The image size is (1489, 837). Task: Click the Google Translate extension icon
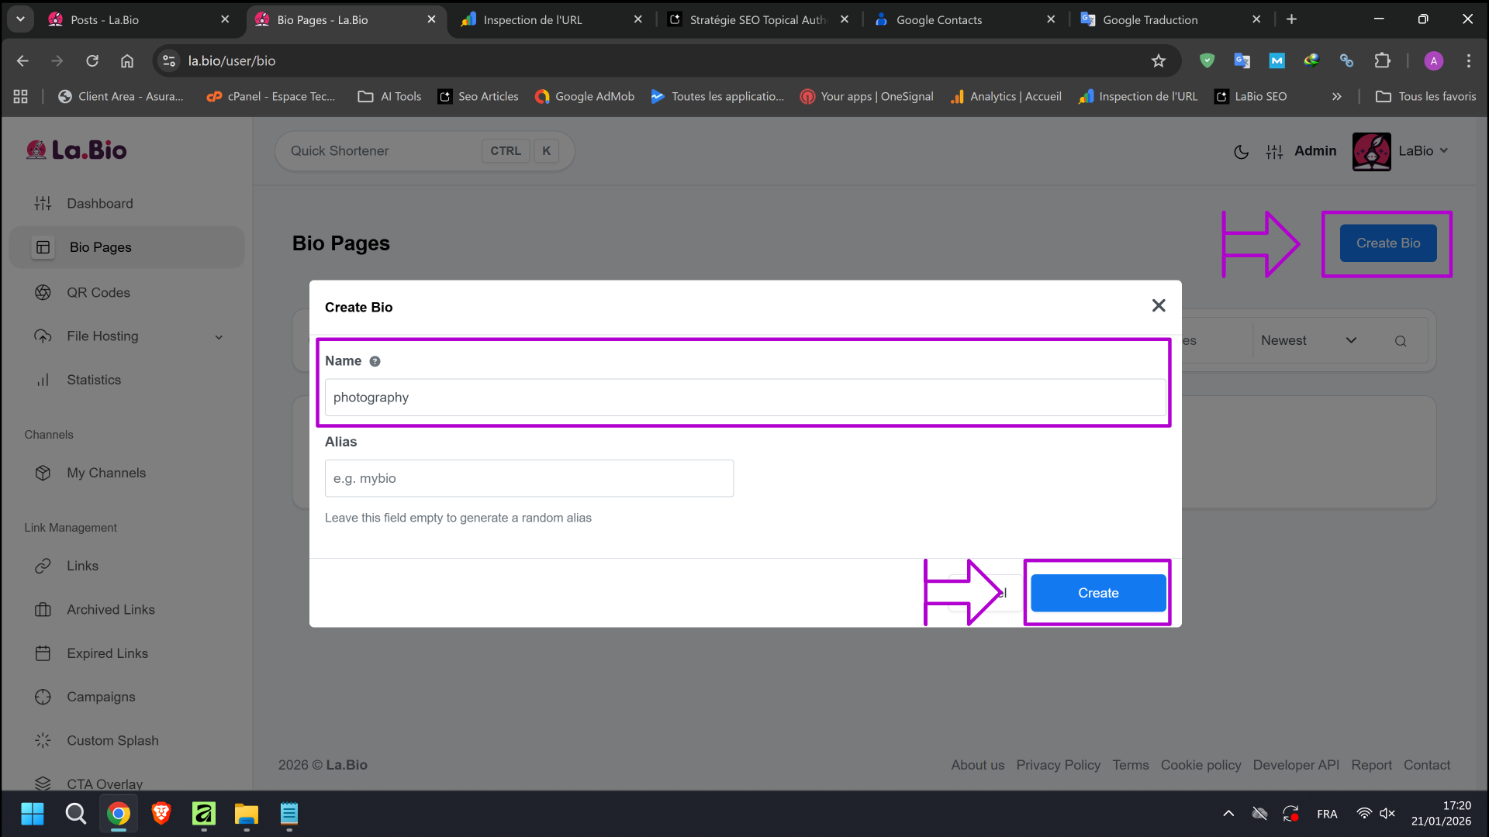[x=1242, y=60]
